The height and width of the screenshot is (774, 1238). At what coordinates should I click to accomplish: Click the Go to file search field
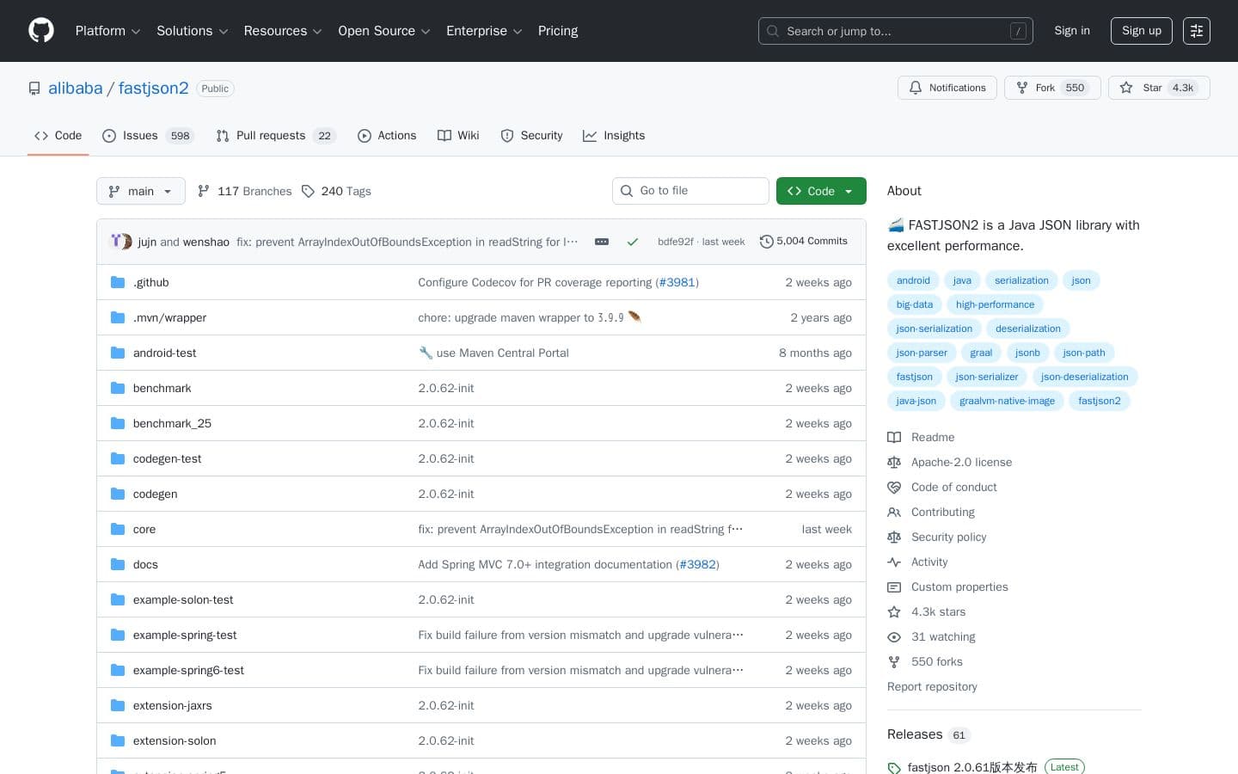click(690, 191)
